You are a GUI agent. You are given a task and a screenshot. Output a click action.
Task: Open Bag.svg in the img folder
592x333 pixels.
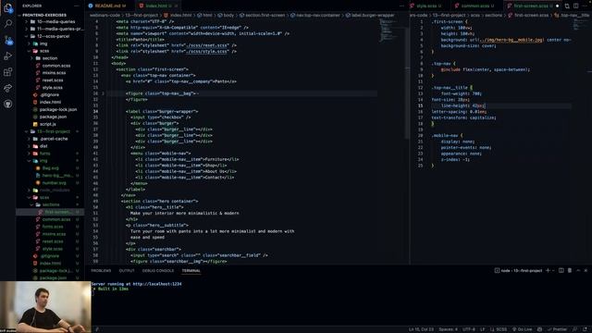click(x=50, y=168)
